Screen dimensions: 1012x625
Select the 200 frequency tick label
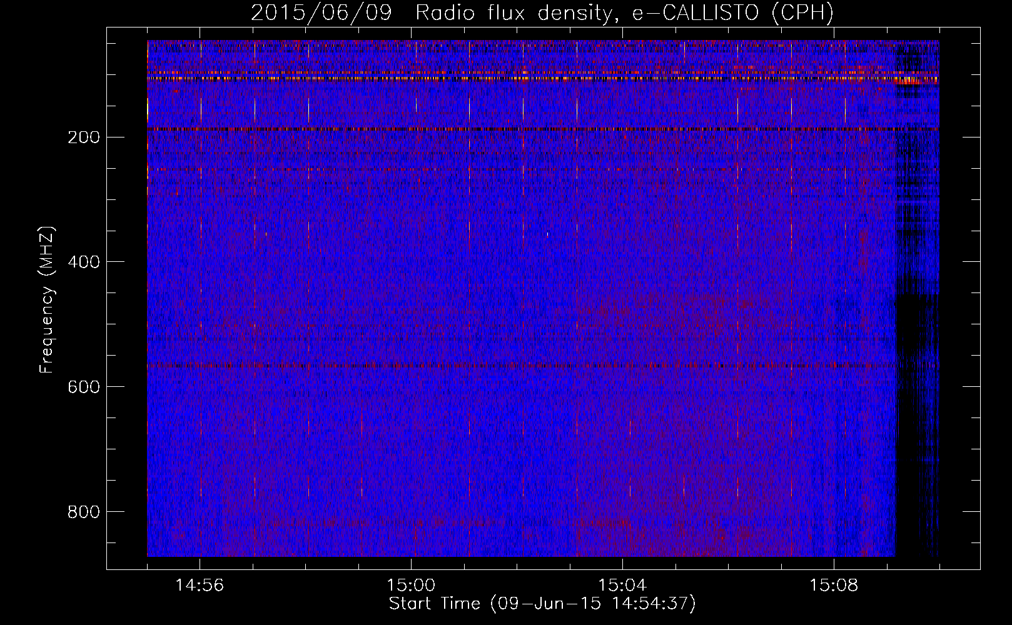coord(83,137)
